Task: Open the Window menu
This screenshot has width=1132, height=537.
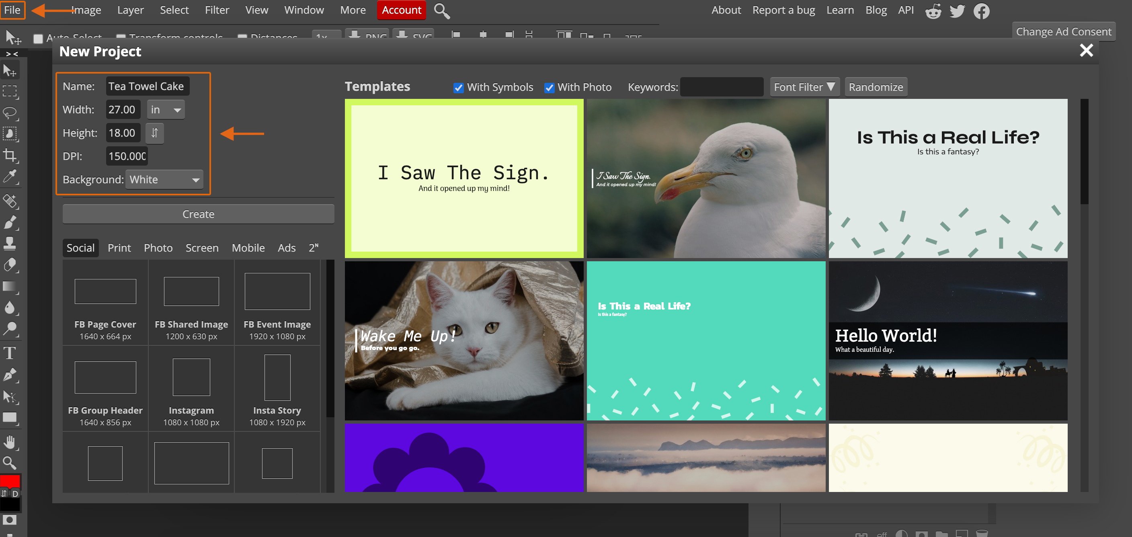Action: (x=304, y=10)
